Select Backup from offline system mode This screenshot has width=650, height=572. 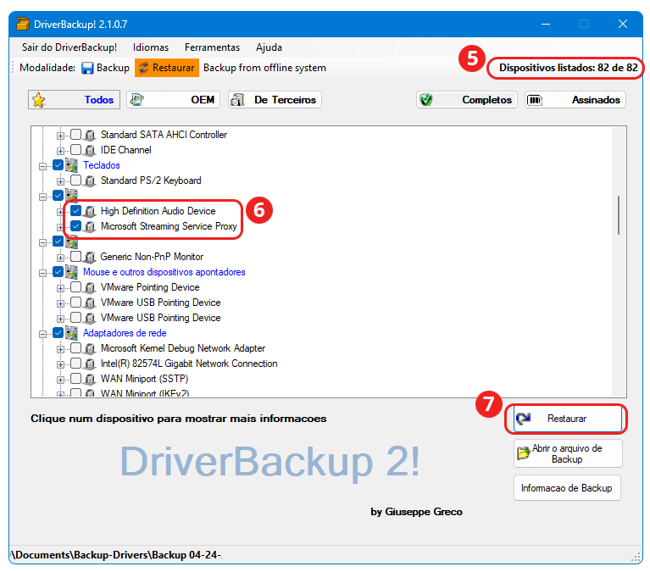[x=264, y=68]
